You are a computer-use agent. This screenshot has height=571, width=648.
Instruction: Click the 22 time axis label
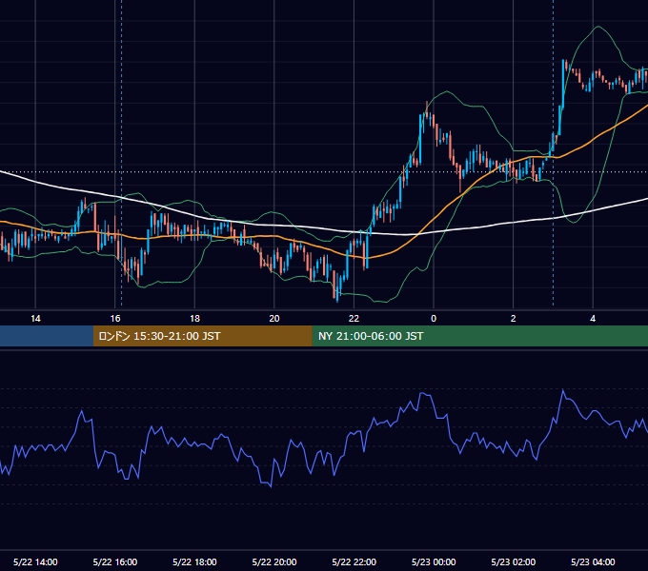[x=354, y=319]
